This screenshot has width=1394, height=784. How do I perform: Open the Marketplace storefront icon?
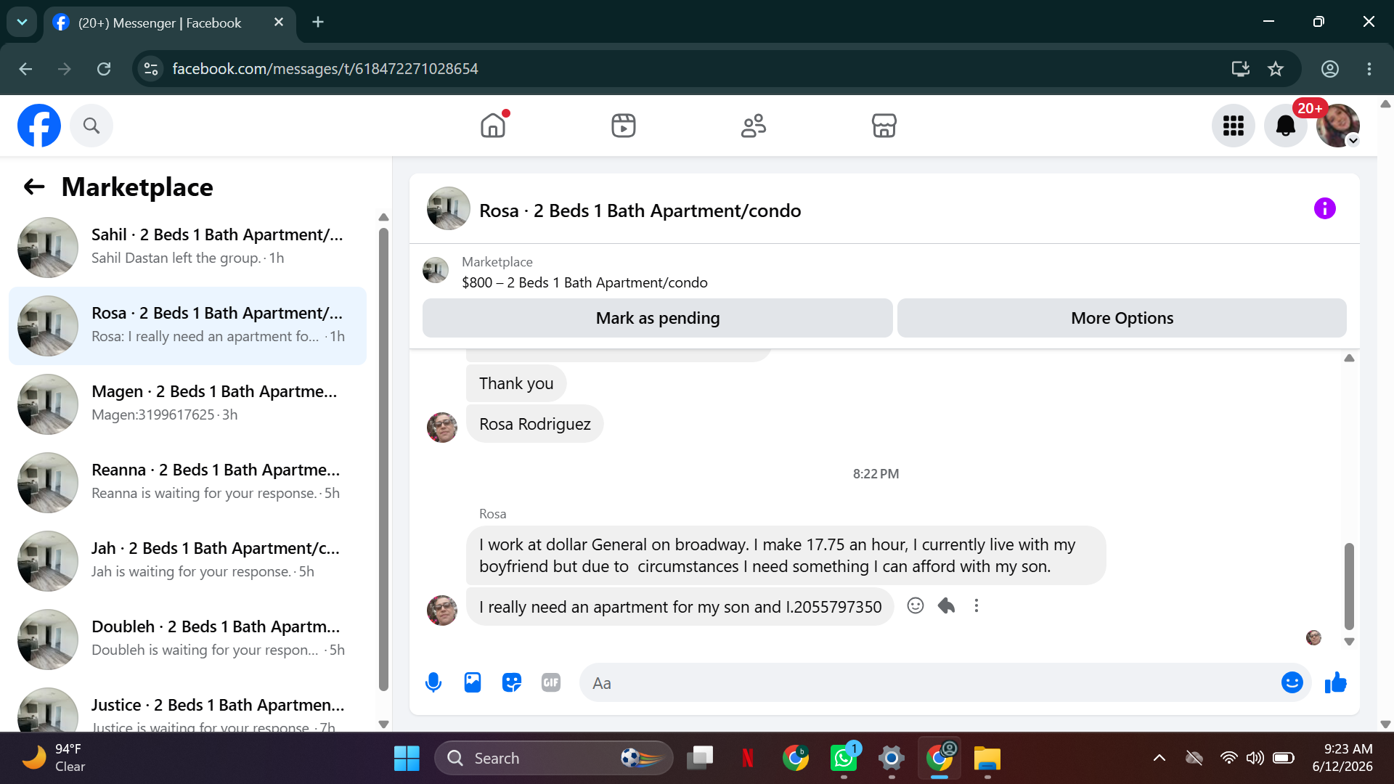pos(884,126)
